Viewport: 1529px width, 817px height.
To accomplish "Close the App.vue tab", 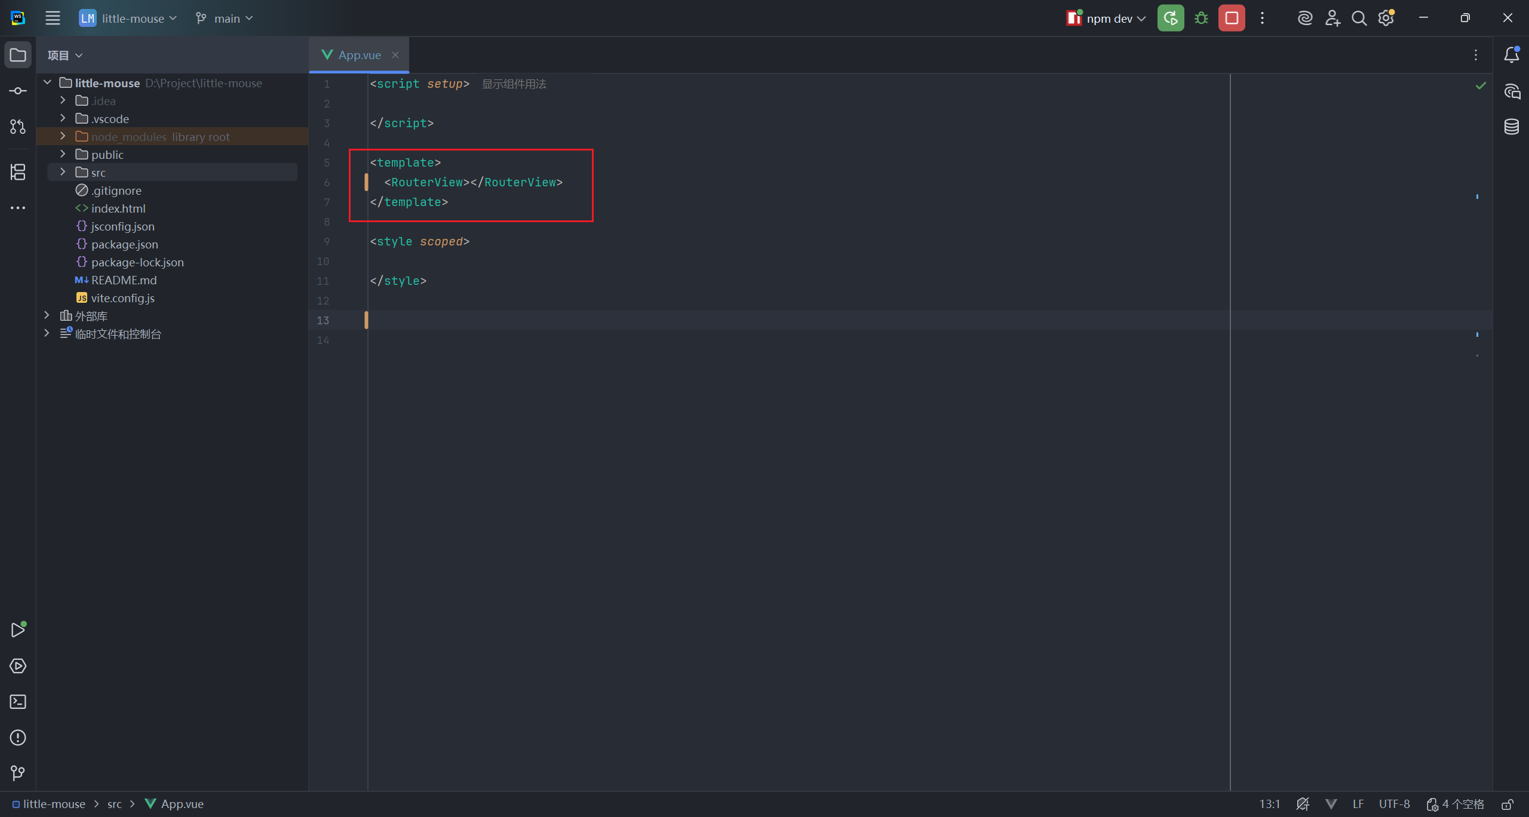I will click(395, 55).
